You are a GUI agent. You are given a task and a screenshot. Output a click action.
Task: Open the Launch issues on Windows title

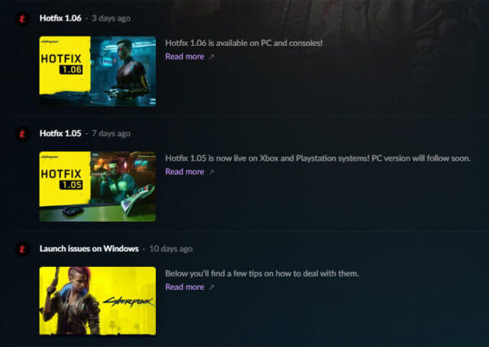[x=89, y=248]
